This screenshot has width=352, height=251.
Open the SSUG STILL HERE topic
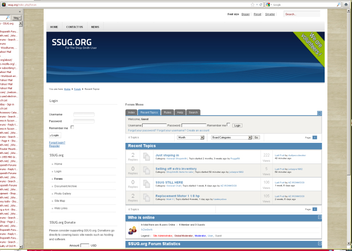169,182
